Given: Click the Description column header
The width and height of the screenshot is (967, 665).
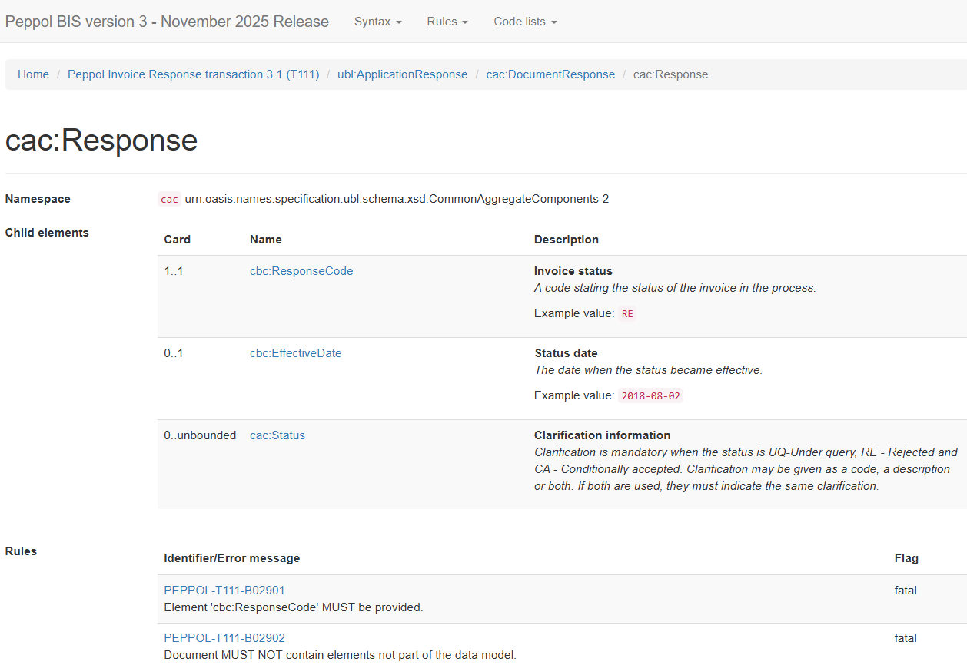Looking at the screenshot, I should coord(567,240).
